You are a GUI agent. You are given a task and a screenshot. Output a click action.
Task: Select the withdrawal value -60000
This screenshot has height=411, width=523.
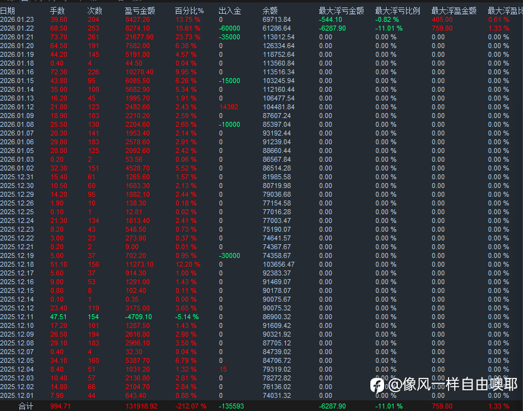[230, 28]
